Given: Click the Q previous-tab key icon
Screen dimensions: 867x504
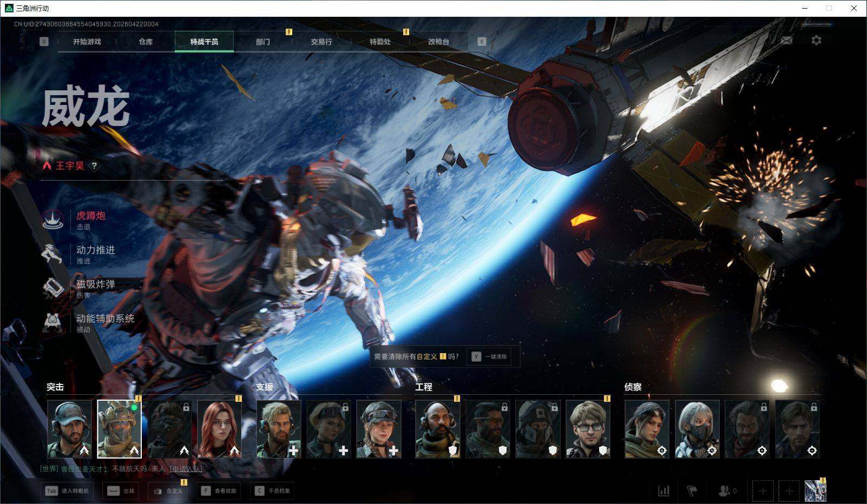Looking at the screenshot, I should 44,42.
